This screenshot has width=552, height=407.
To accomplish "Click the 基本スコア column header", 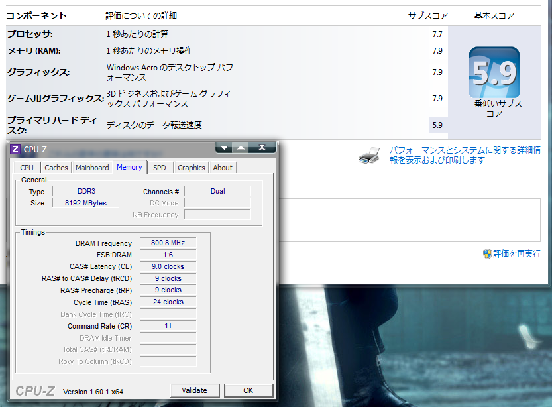I will [494, 15].
